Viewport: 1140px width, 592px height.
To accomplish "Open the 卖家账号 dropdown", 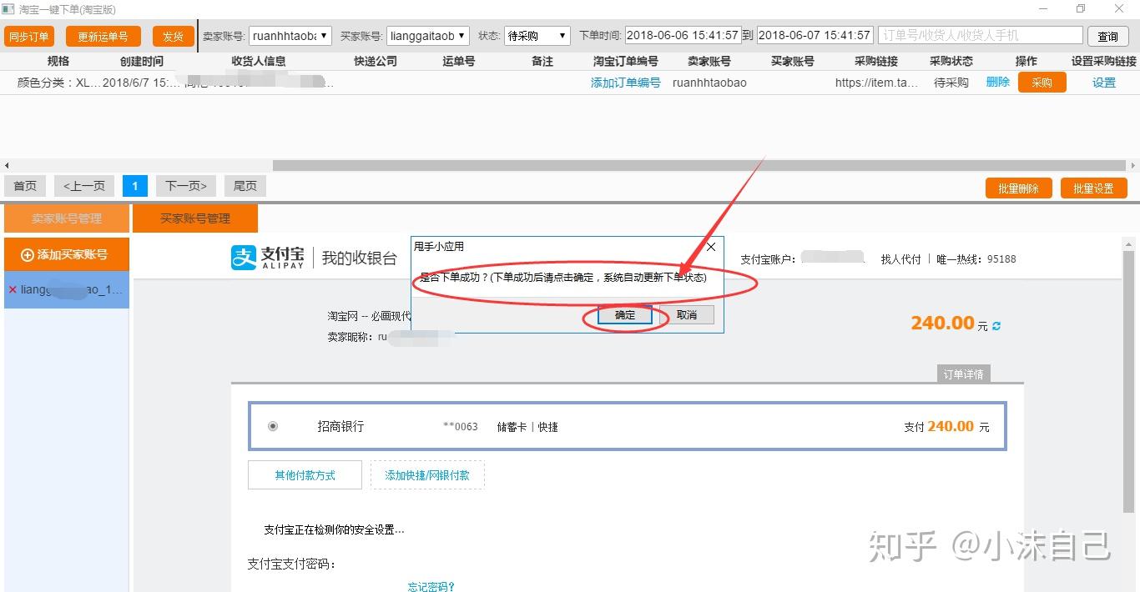I will (290, 36).
